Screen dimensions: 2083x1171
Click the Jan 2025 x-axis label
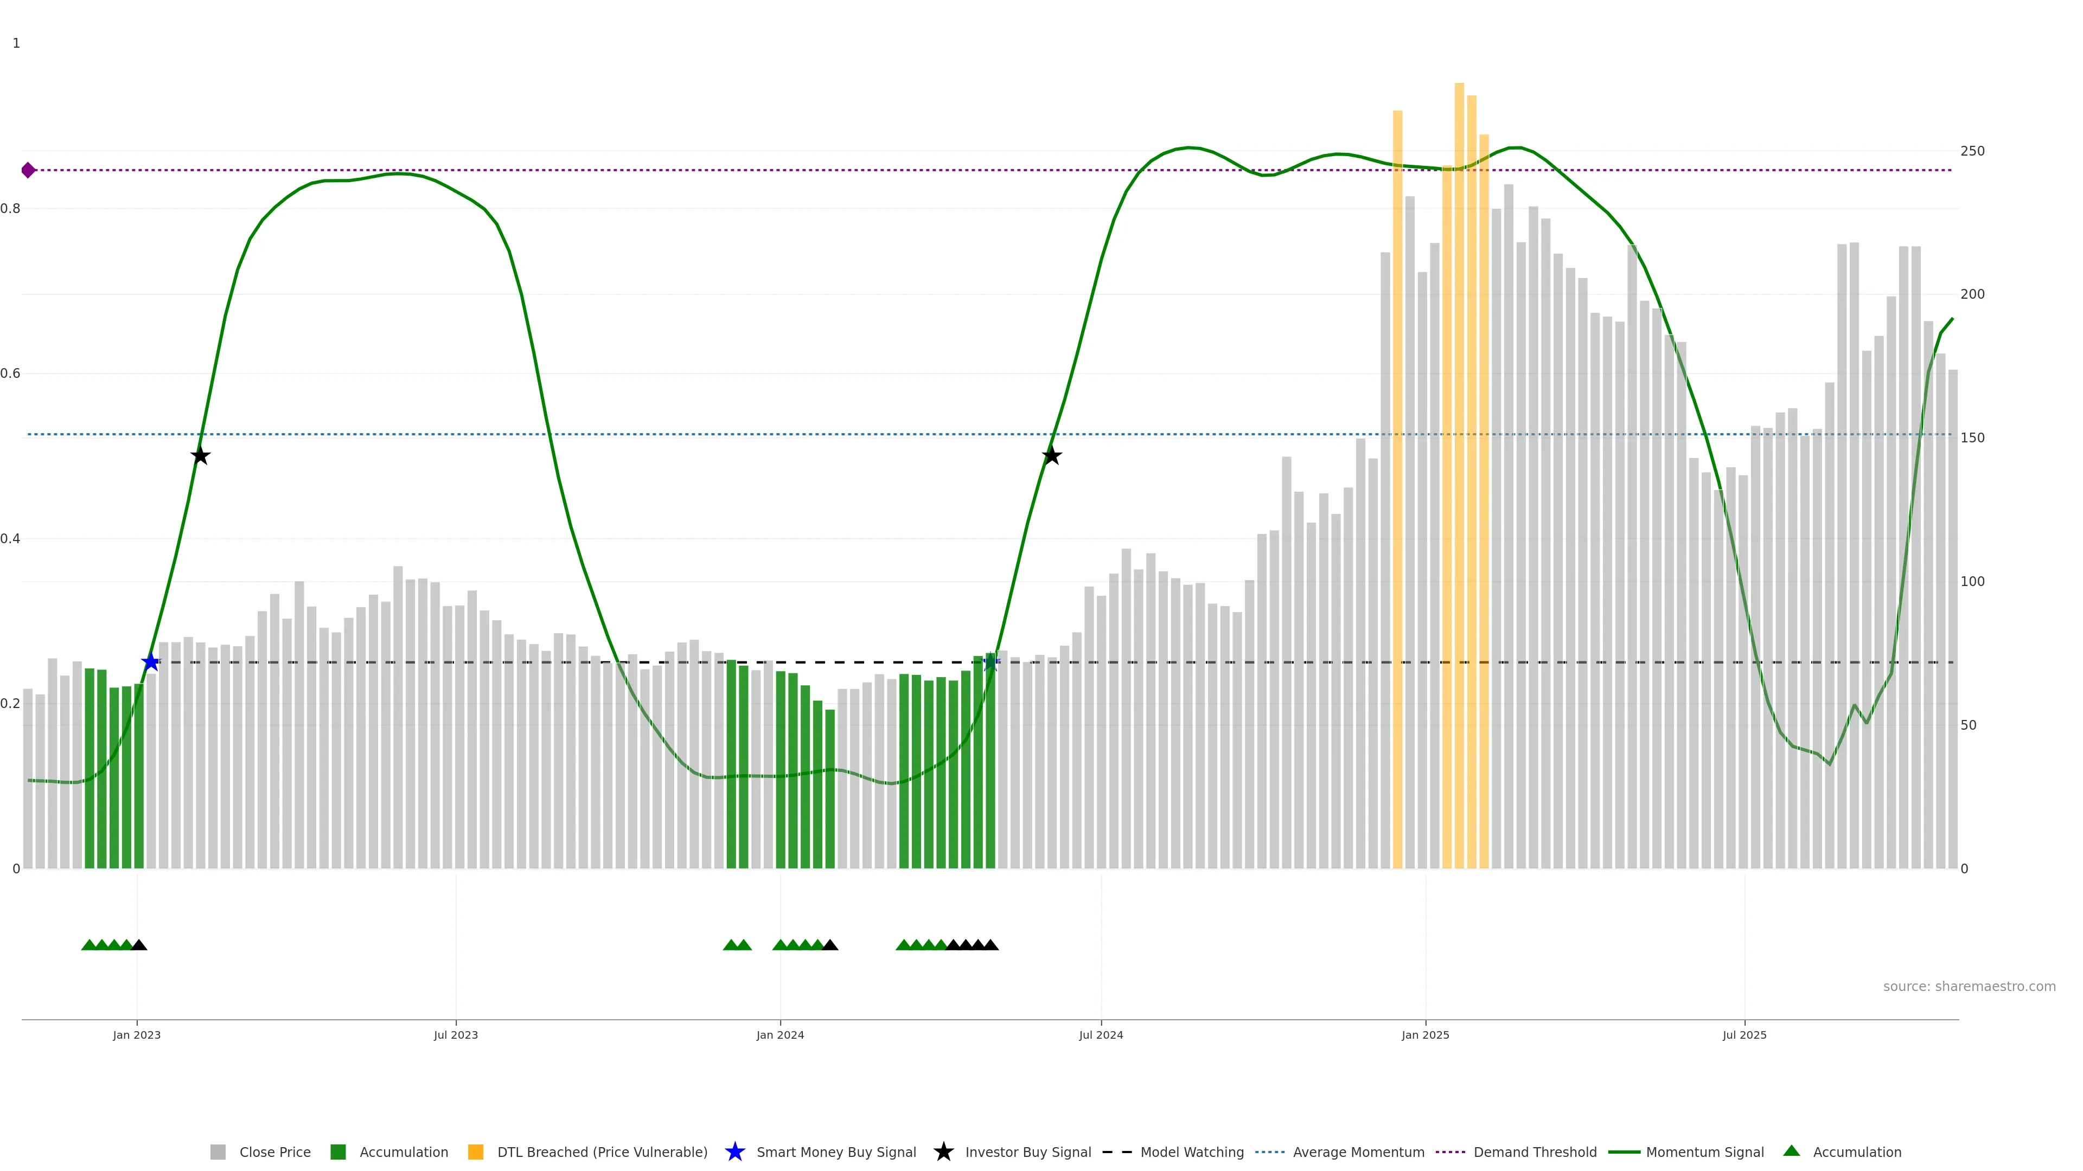coord(1425,1034)
